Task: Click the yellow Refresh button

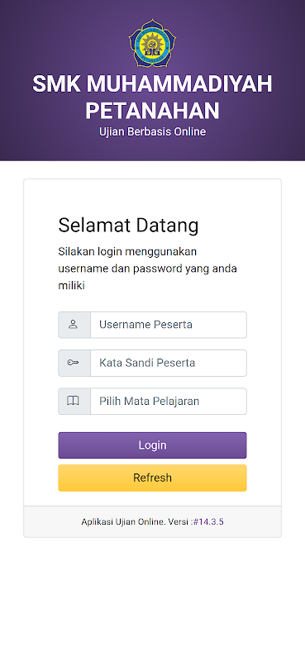Action: click(x=152, y=478)
